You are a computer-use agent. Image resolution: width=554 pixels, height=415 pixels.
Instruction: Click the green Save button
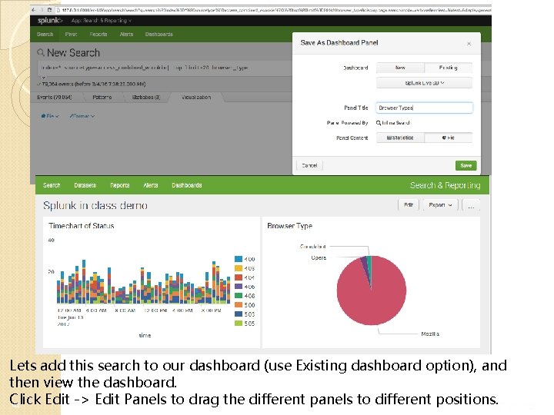tap(466, 165)
